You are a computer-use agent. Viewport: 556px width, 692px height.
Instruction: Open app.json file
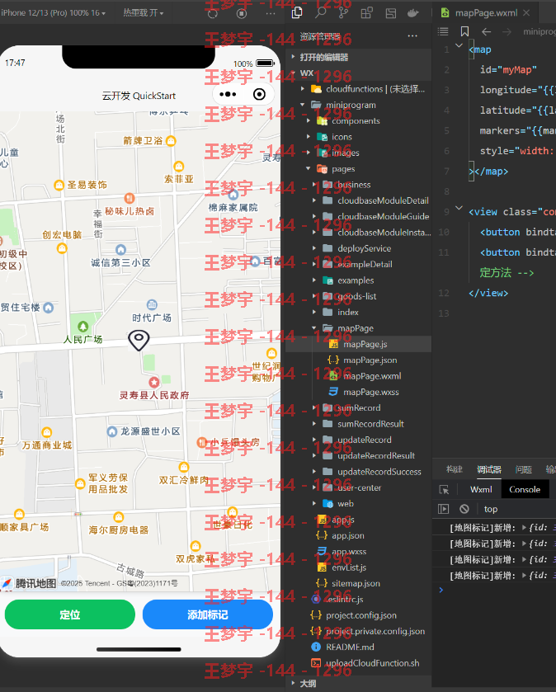(x=358, y=536)
